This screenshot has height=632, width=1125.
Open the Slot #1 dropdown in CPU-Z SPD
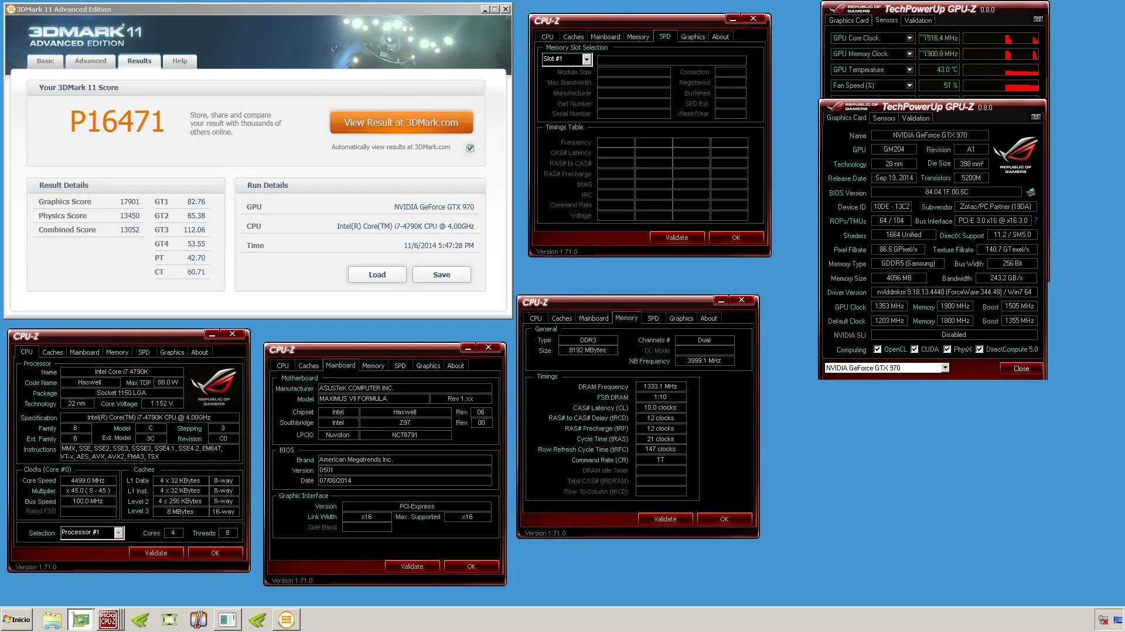point(587,59)
